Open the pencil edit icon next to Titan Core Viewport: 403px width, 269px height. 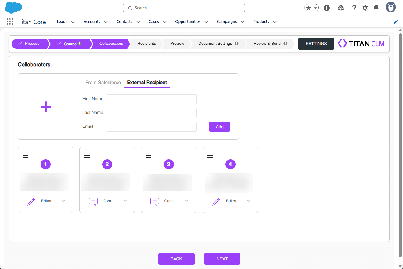click(x=396, y=22)
